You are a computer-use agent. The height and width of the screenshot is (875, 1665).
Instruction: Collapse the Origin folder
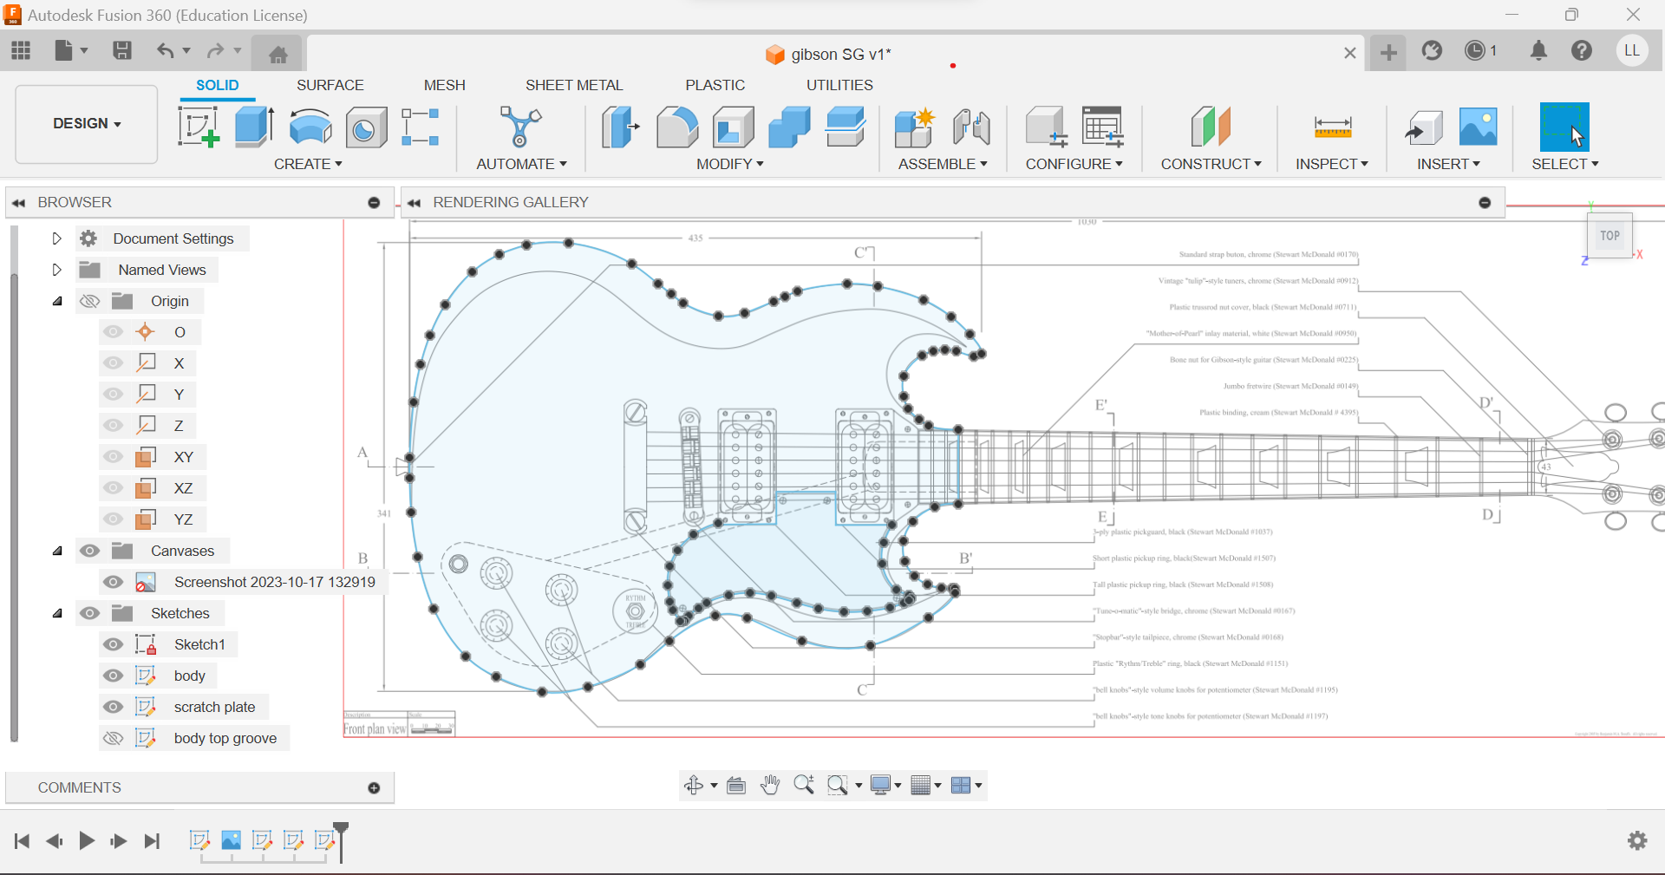[57, 301]
